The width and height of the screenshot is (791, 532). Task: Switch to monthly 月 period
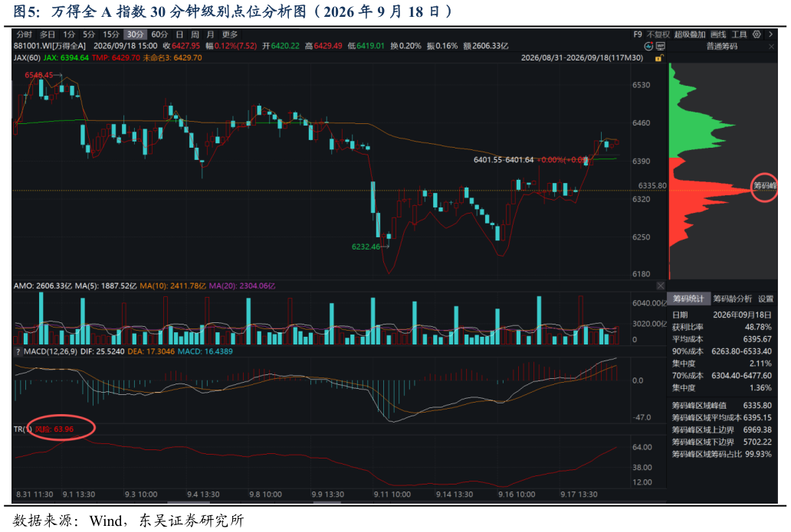pos(210,34)
